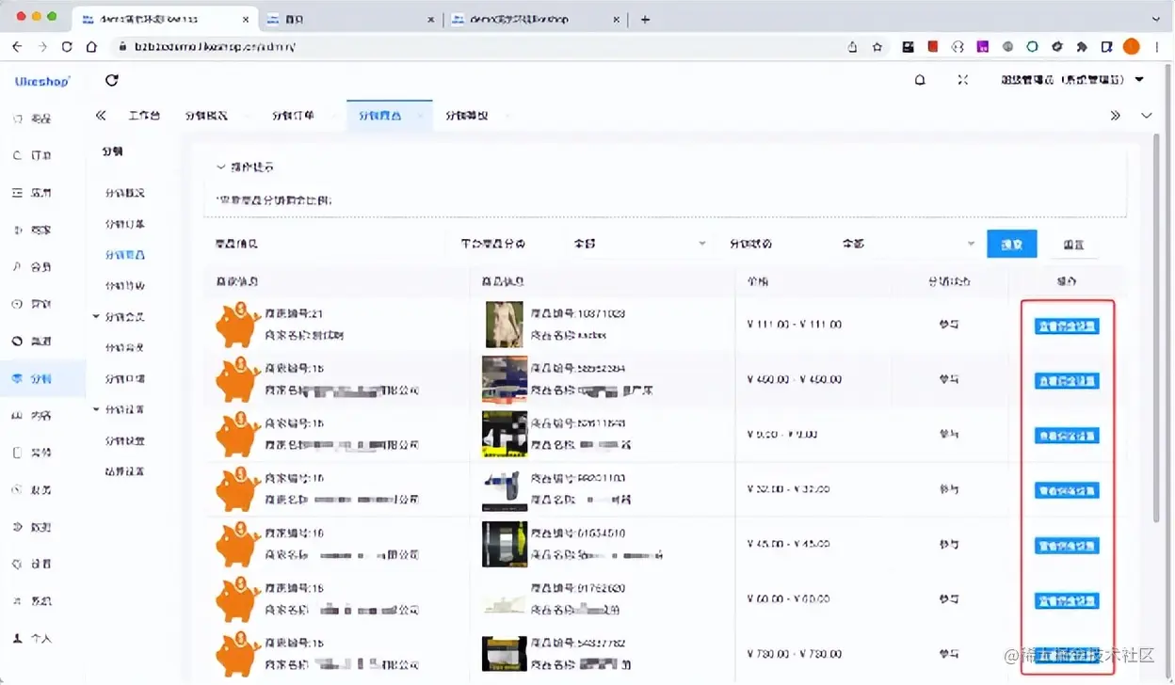Go back using browser back arrow

(x=17, y=46)
